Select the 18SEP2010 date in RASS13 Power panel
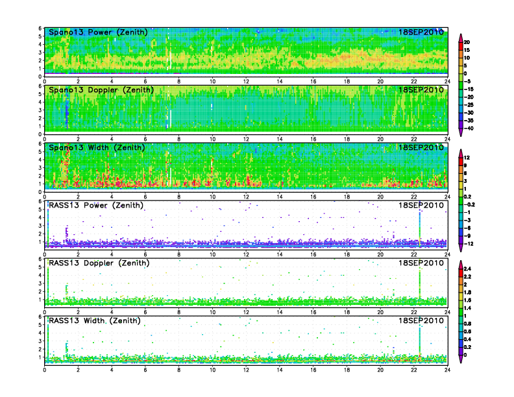This screenshot has height=397, width=514. 421,206
